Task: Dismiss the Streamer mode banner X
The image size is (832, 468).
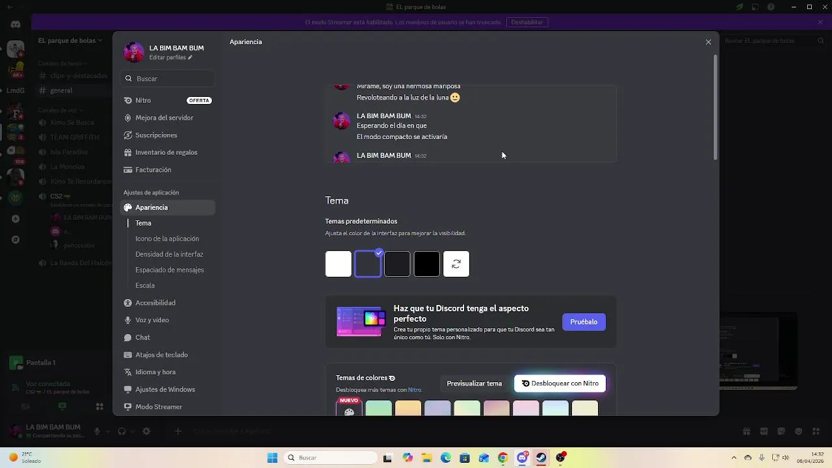Action: (x=820, y=22)
